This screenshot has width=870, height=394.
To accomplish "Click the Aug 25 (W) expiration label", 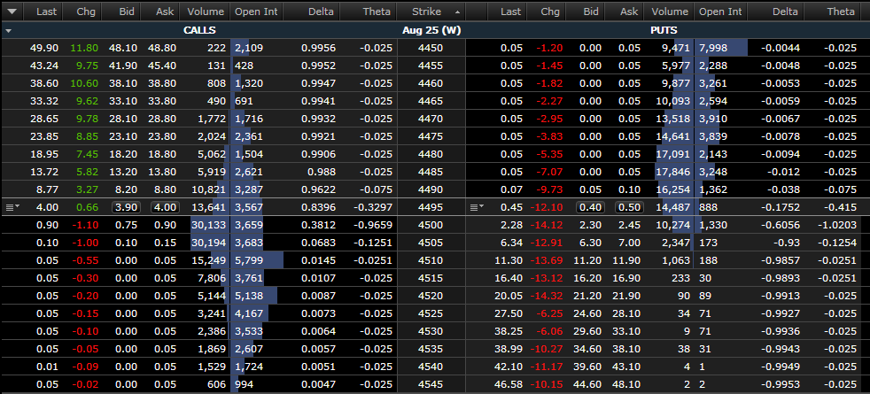I will tap(431, 30).
